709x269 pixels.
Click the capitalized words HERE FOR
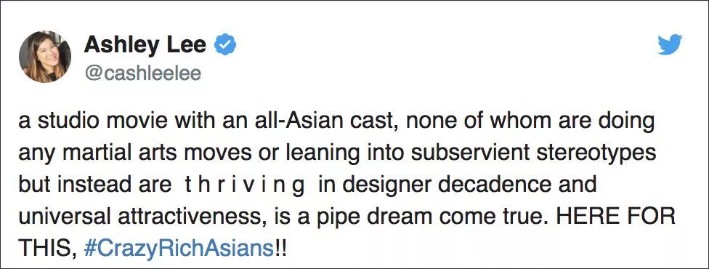coord(616,218)
